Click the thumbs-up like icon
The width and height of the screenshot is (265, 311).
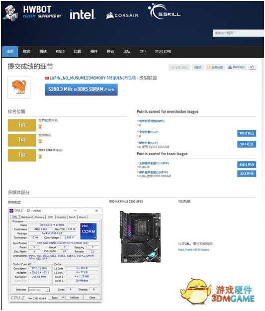252,67
